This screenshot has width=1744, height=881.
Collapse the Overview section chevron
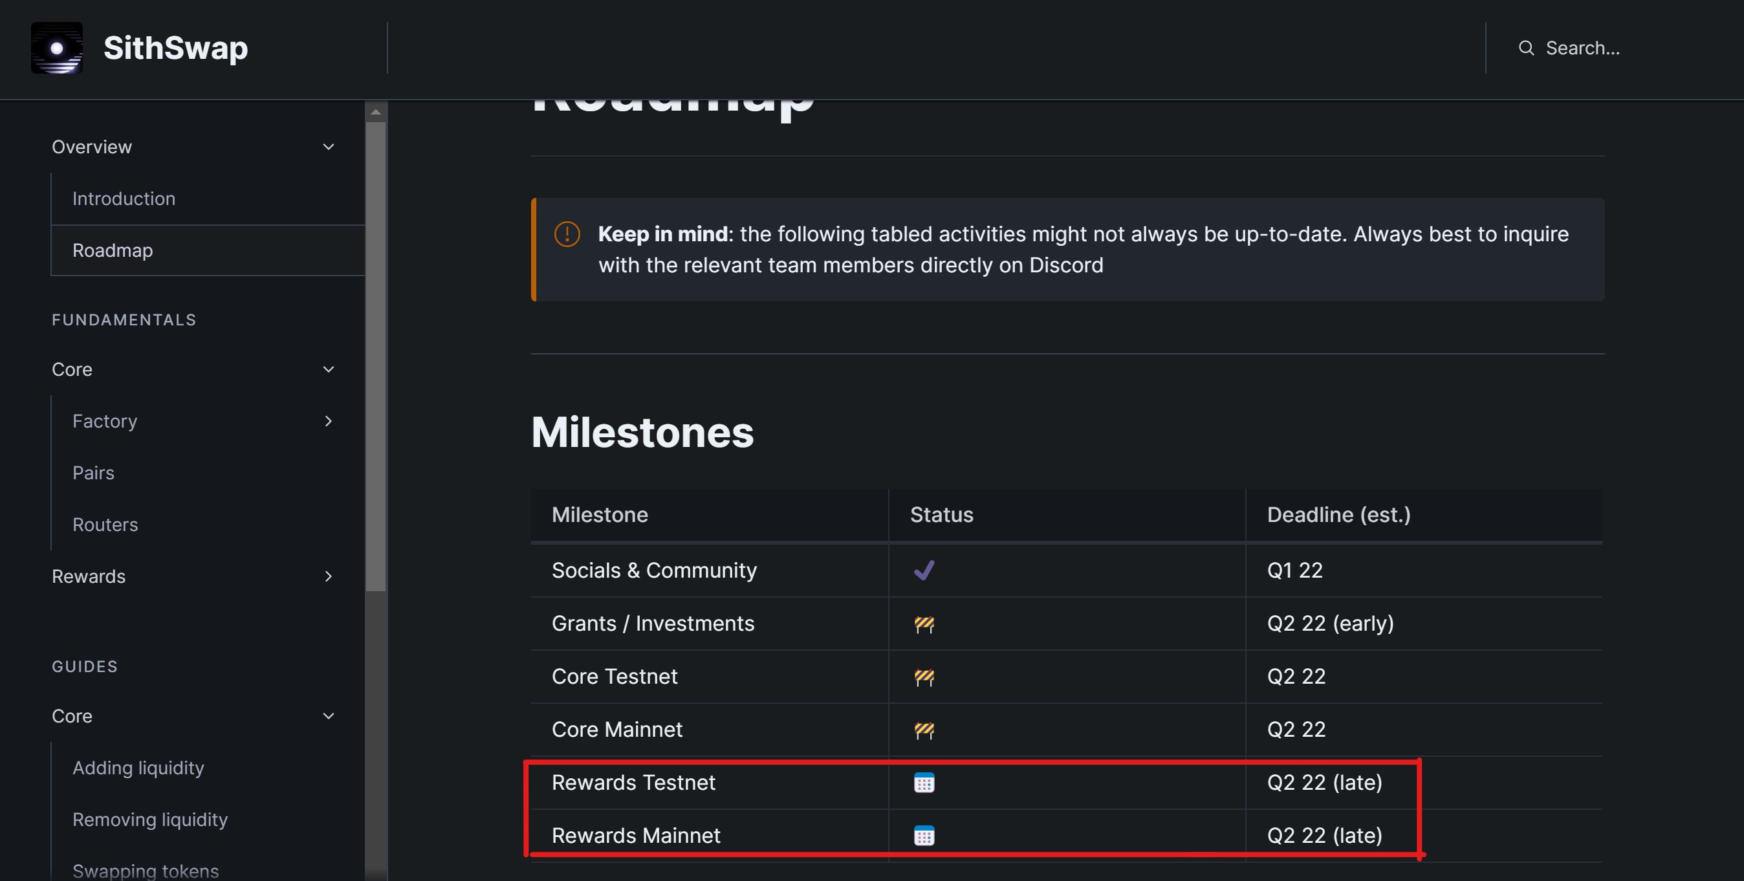[x=329, y=147]
